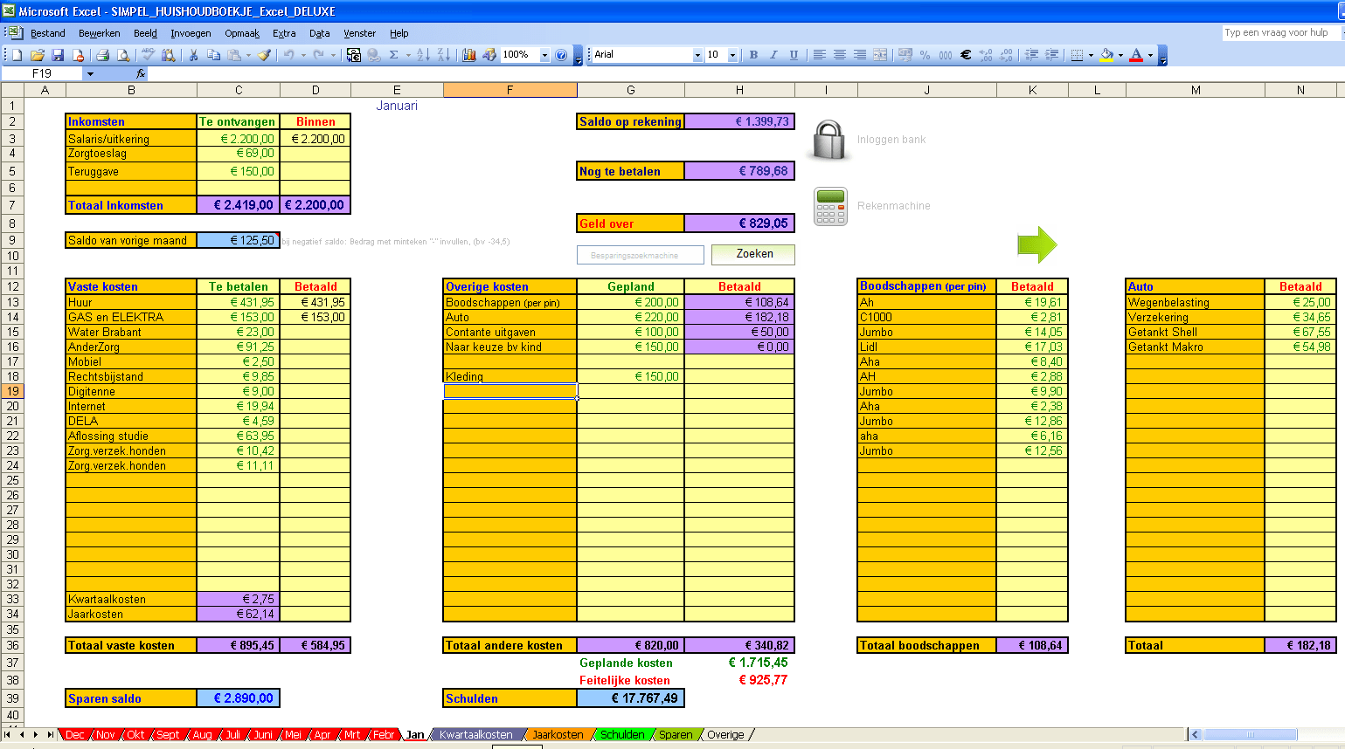
Task: Toggle Italic formatting
Action: 773,55
